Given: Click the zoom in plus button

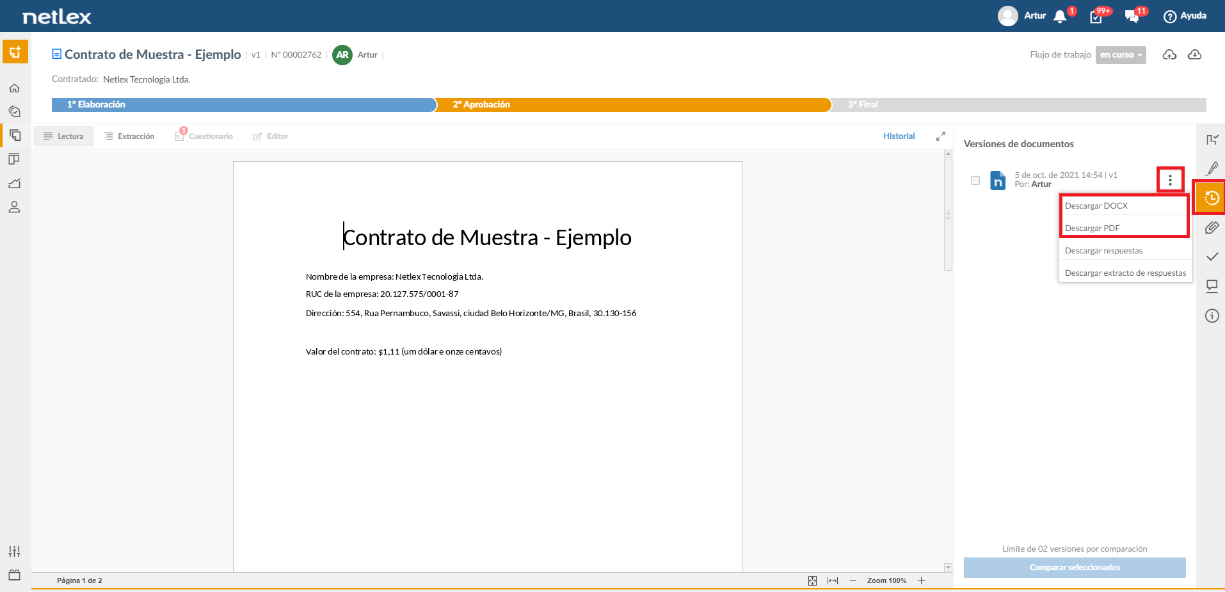Looking at the screenshot, I should click(921, 580).
